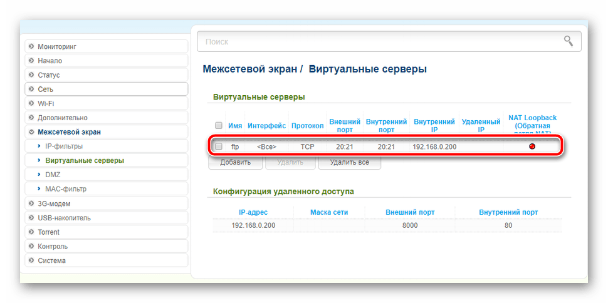Expand the 3G-модем section
Viewport: 608px width, 303px height.
click(x=31, y=203)
